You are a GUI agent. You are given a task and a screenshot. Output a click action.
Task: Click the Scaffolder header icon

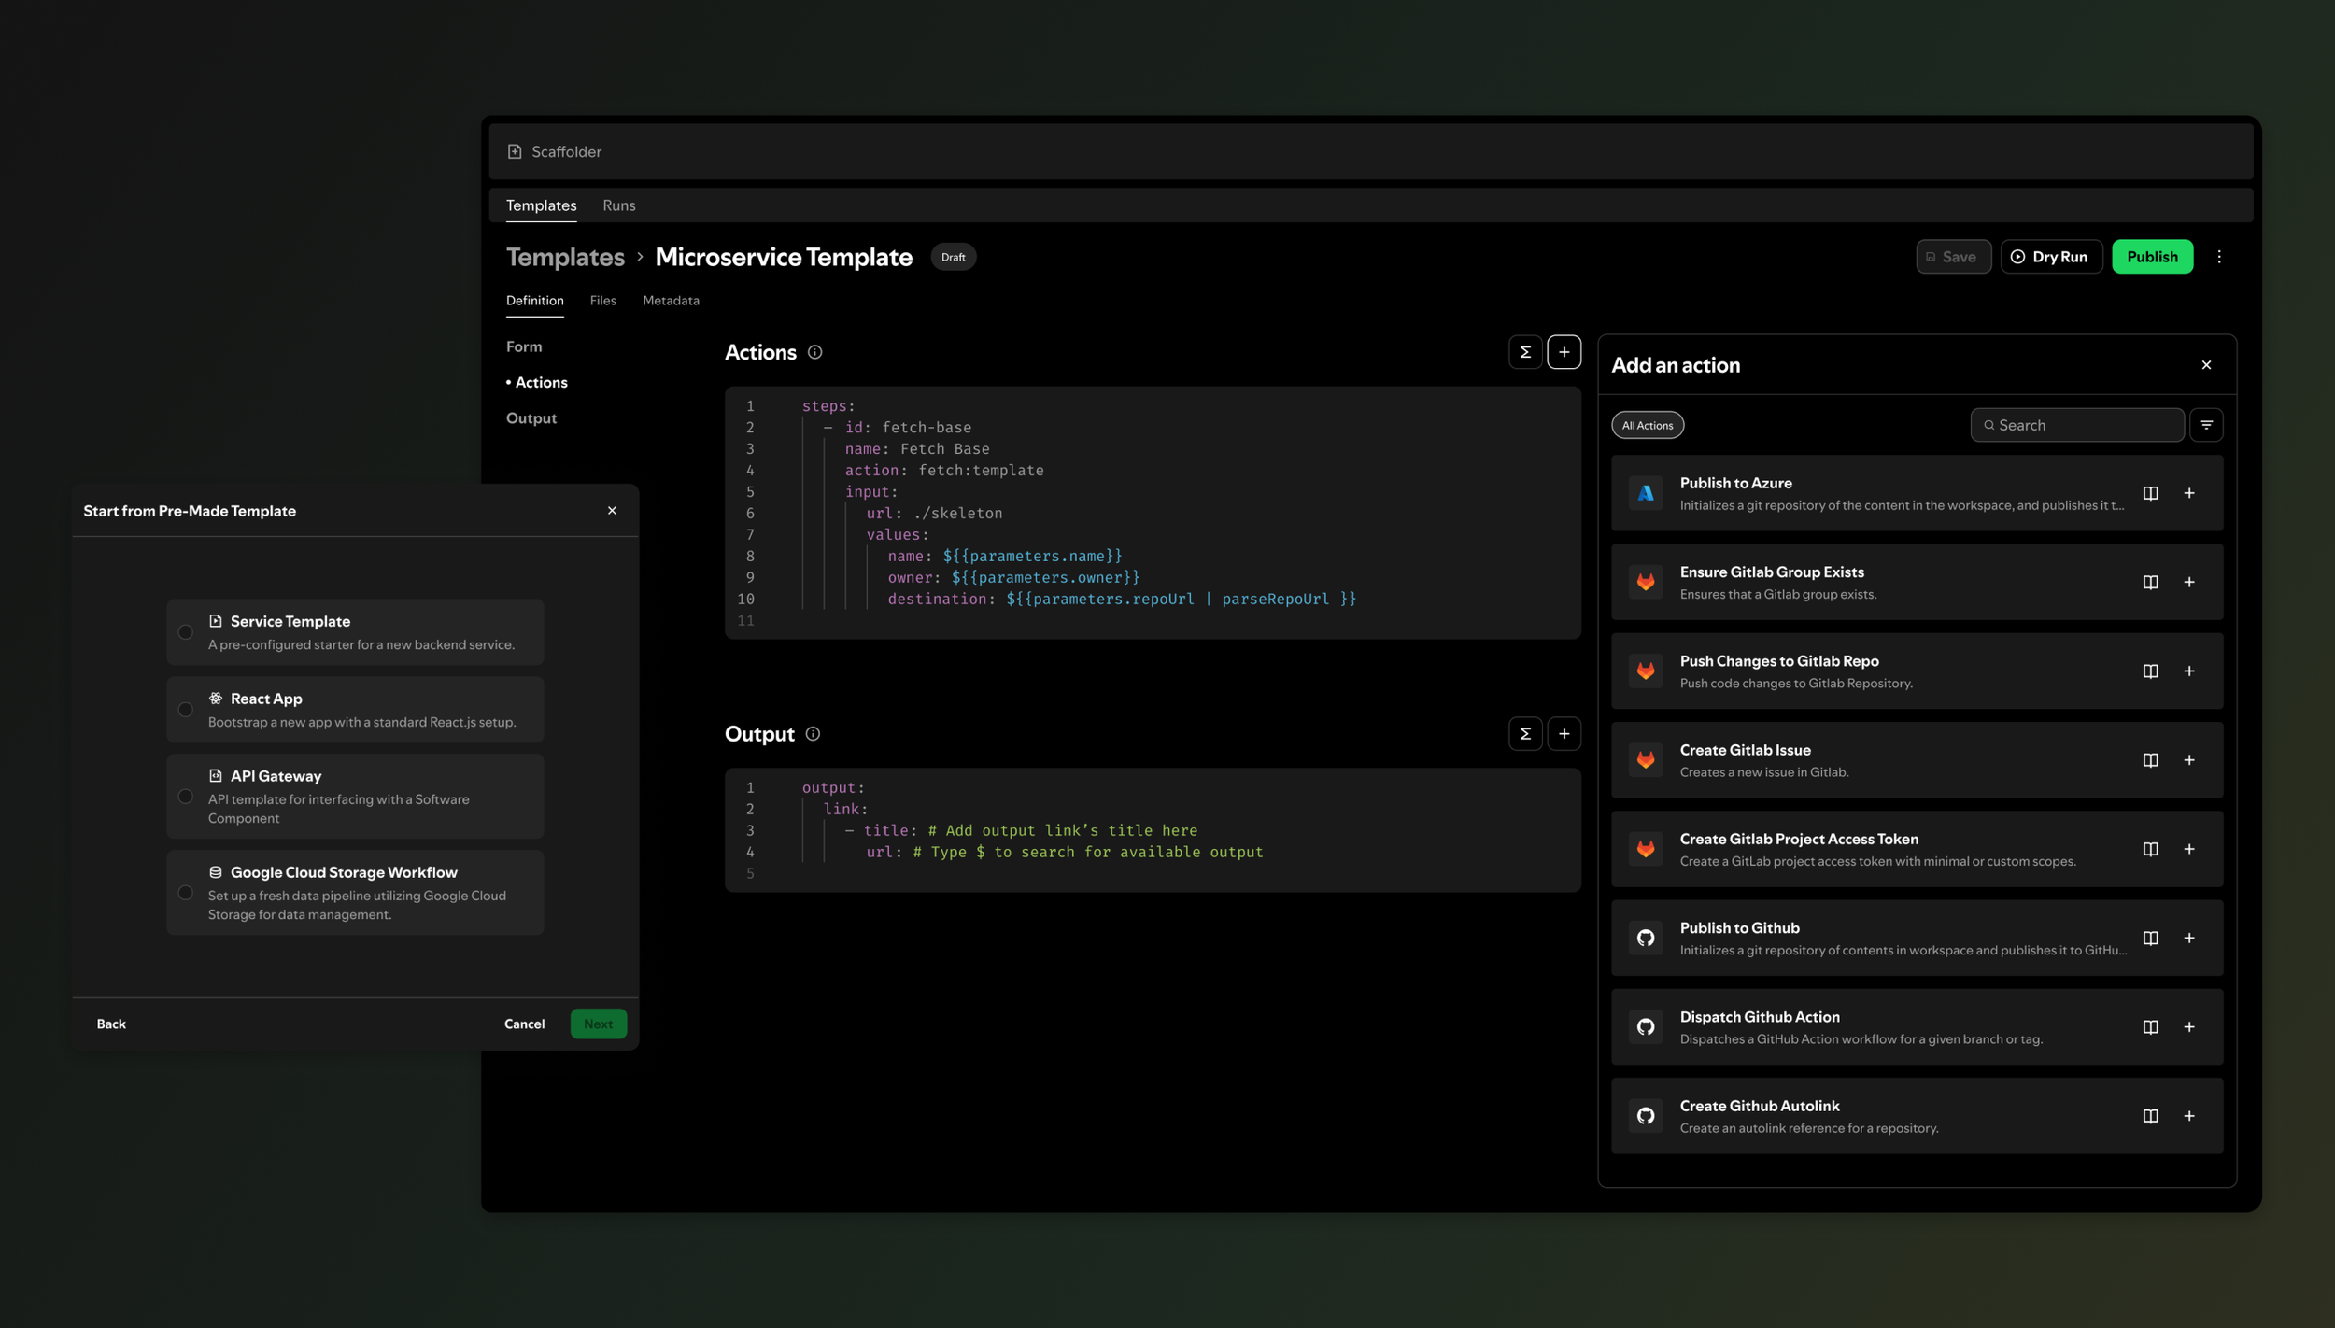(515, 151)
